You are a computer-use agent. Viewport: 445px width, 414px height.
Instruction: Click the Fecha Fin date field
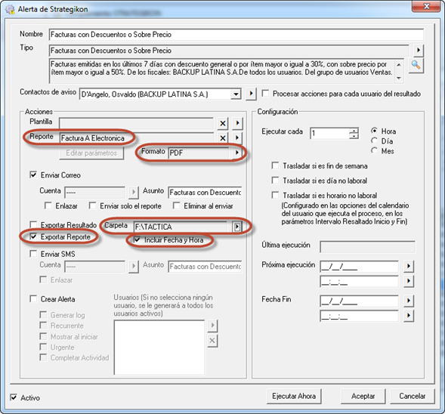pyautogui.click(x=359, y=301)
